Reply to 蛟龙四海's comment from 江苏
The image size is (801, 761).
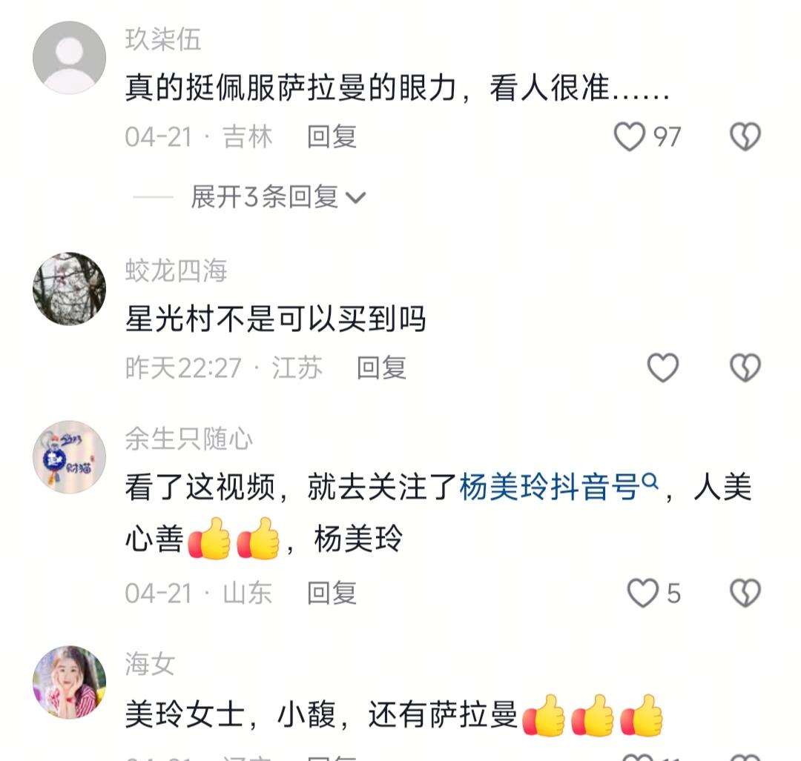pyautogui.click(x=381, y=368)
